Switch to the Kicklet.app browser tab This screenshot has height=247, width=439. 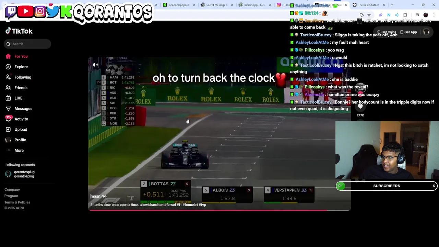(254, 5)
